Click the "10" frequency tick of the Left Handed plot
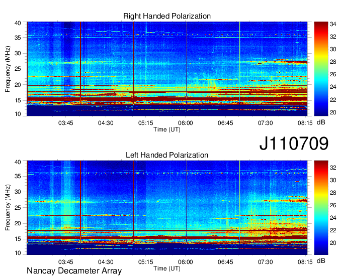Image resolution: width=342 pixels, height=277 pixels. pos(18,253)
